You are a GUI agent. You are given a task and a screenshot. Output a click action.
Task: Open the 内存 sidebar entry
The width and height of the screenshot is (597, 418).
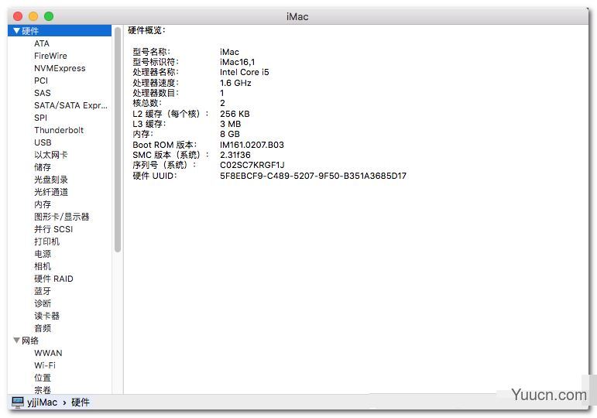pos(43,204)
